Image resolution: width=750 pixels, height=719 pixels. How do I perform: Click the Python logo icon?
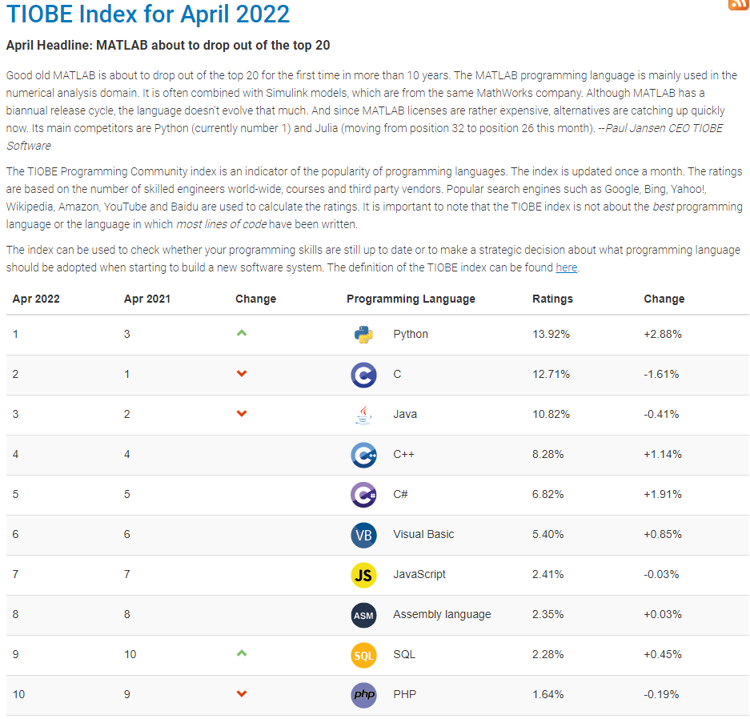[363, 335]
